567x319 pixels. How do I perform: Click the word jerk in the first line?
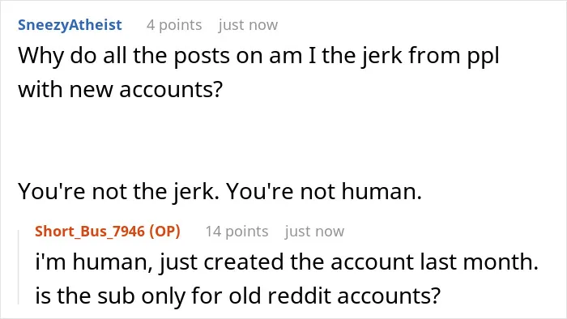coord(382,57)
